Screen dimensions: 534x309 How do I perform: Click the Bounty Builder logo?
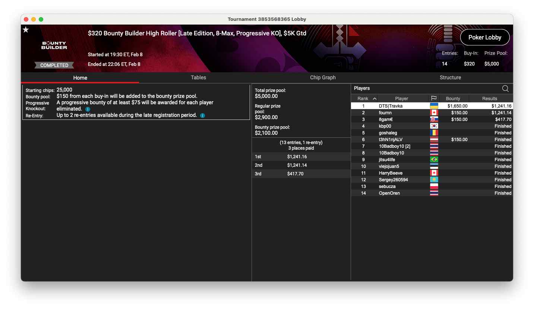[54, 45]
